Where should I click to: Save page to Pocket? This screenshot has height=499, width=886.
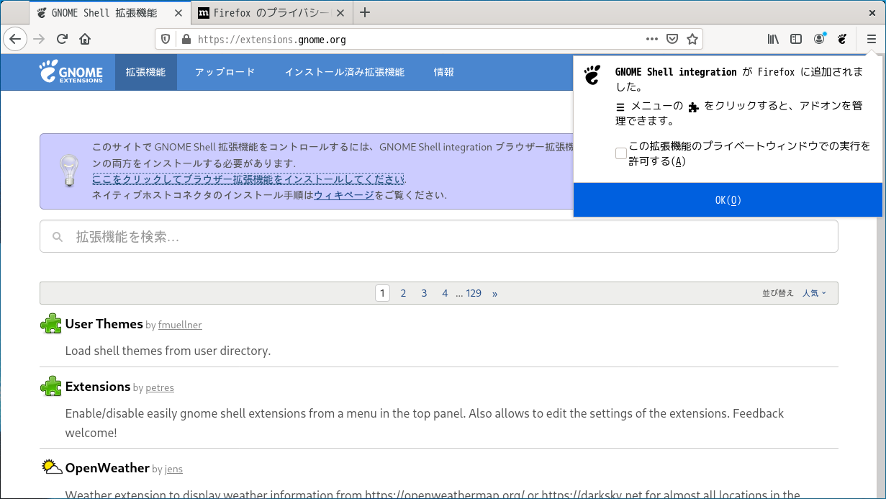(672, 40)
